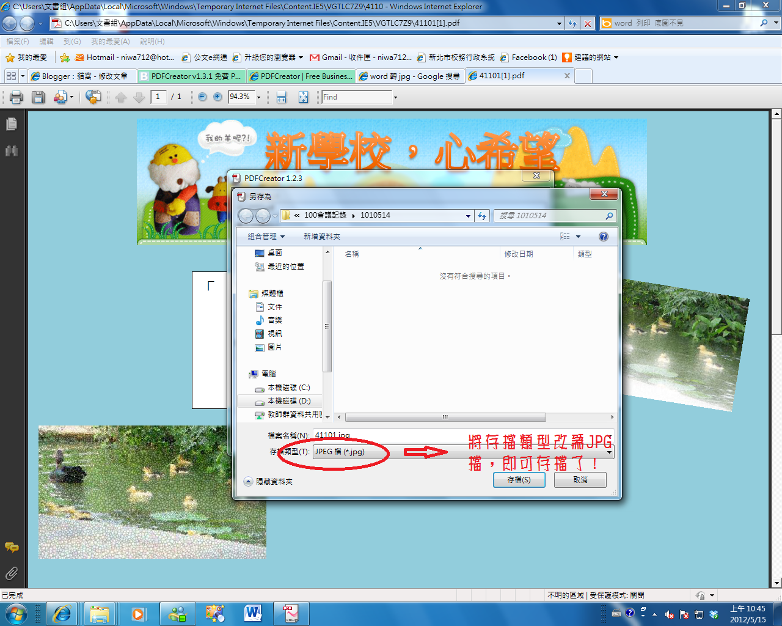Image resolution: width=782 pixels, height=626 pixels.
Task: Click the 存檔(S) button to save
Action: pyautogui.click(x=519, y=480)
